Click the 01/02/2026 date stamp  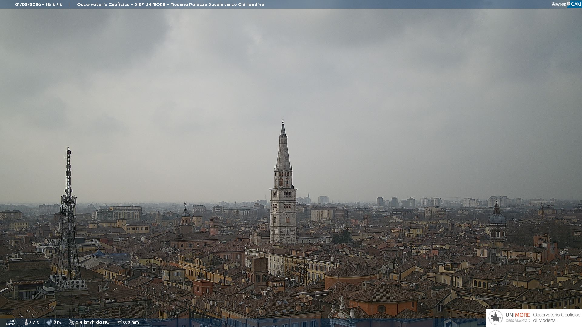click(28, 5)
